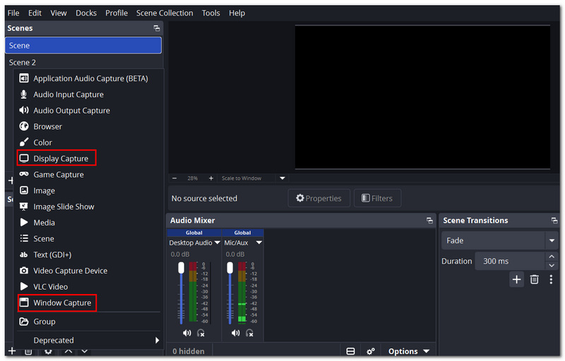Click the Filters button
The height and width of the screenshot is (361, 565).
pyautogui.click(x=377, y=198)
